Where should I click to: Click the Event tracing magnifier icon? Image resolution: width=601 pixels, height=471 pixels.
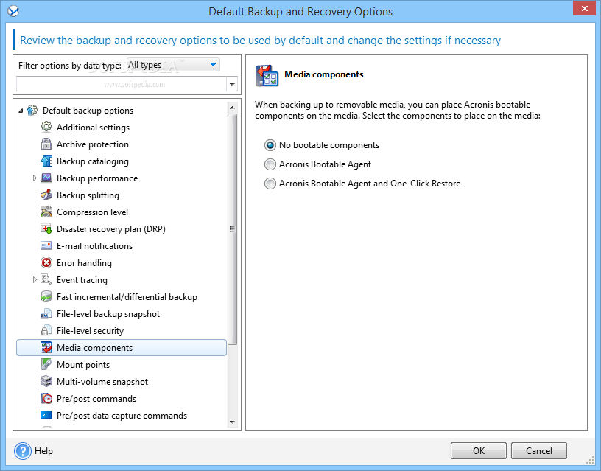click(x=46, y=279)
